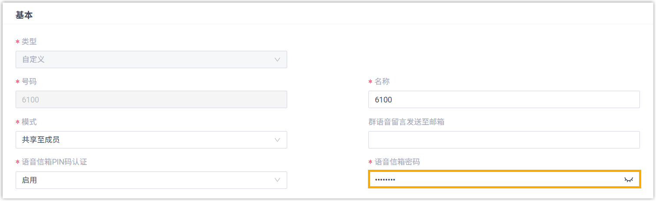Screen dimensions: 656x201
Task: Open the 类型 dropdown showing 自定义
Action: [148, 59]
